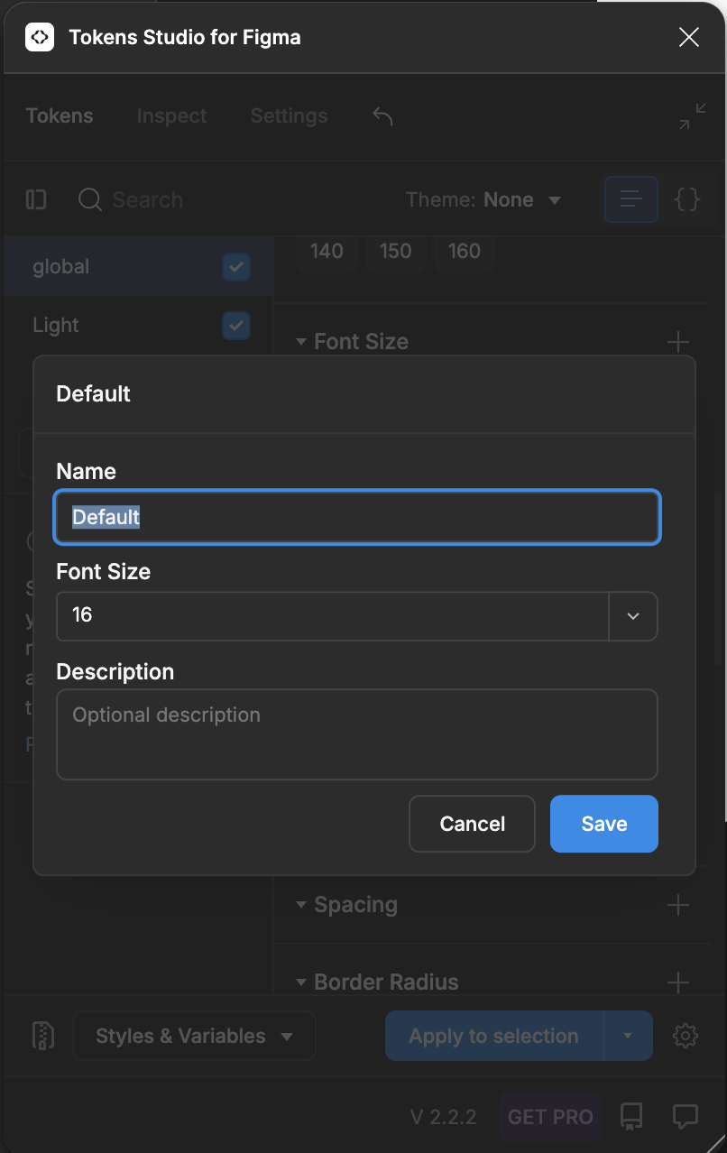Screen dimensions: 727x1153
Task: Toggle the token sets sidebar icon
Action: [36, 199]
